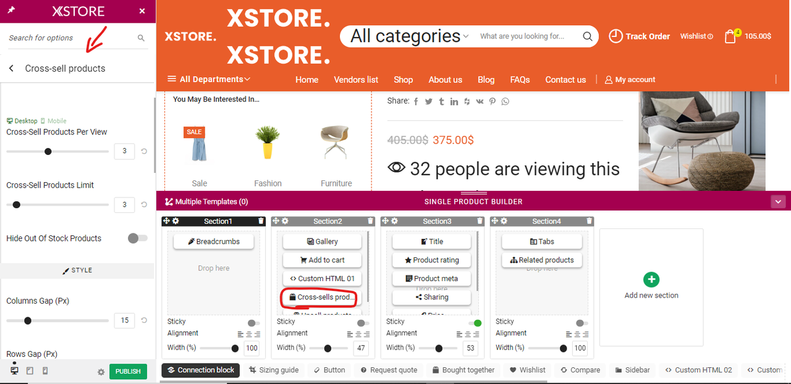Share on WhatsApp icon
The height and width of the screenshot is (384, 791).
click(x=505, y=101)
